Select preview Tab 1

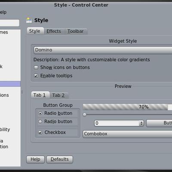pyautogui.click(x=40, y=95)
